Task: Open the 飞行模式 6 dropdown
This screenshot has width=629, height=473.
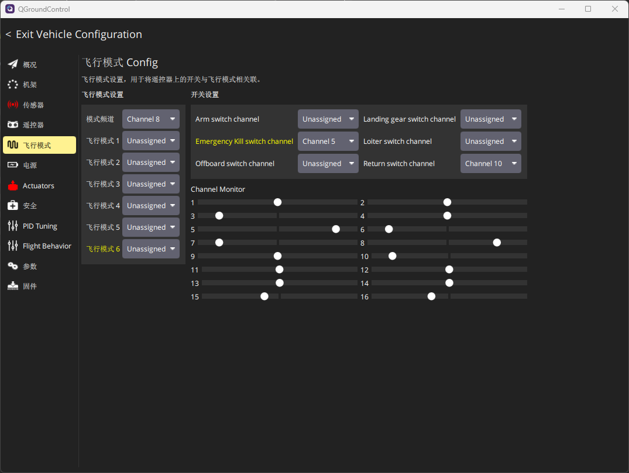Action: click(150, 249)
